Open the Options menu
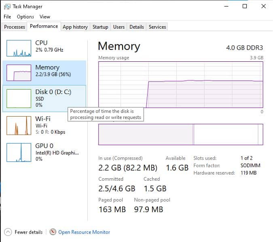This screenshot has width=273, height=242. [x=25, y=17]
